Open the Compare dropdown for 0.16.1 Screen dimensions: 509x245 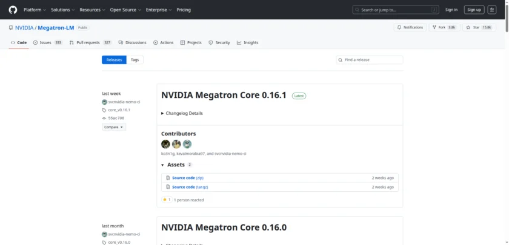pos(114,127)
